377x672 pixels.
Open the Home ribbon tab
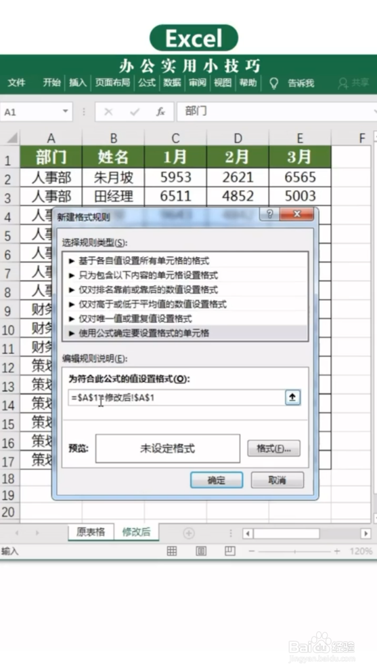click(x=52, y=83)
